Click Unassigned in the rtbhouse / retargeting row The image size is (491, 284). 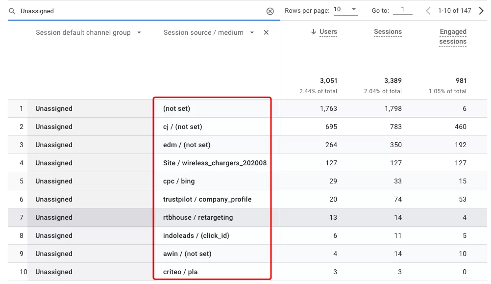point(54,218)
